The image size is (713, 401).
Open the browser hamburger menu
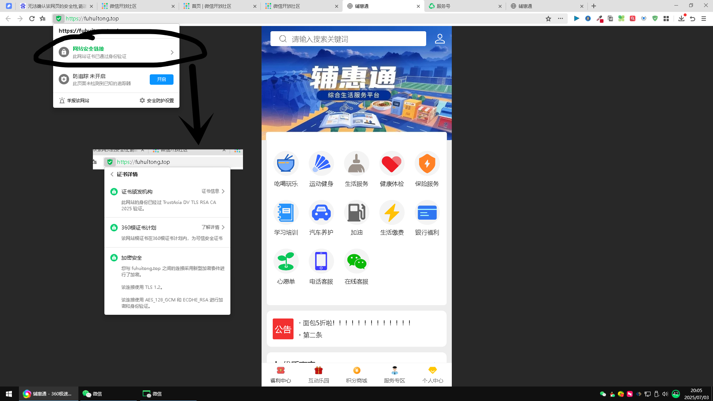coord(704,19)
